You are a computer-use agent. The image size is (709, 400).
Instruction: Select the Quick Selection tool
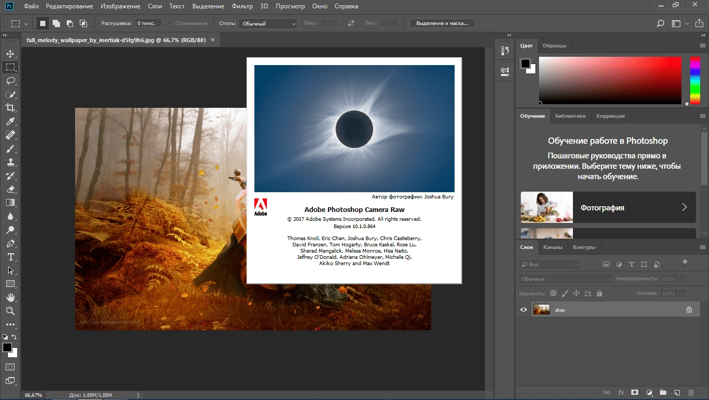10,94
